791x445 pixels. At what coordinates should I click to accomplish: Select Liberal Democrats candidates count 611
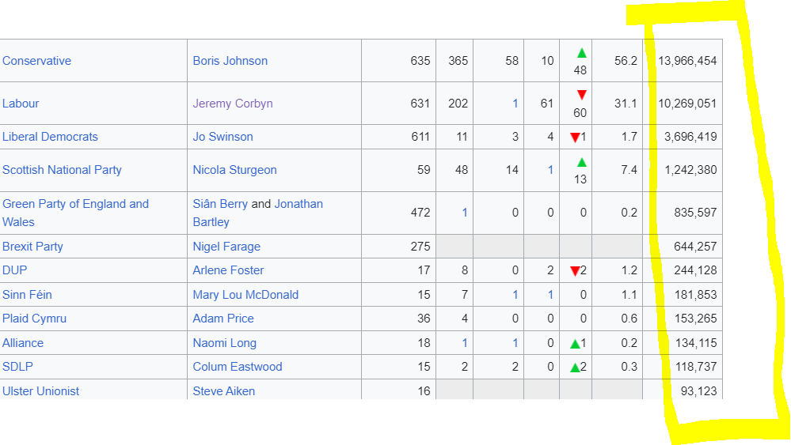pos(420,137)
